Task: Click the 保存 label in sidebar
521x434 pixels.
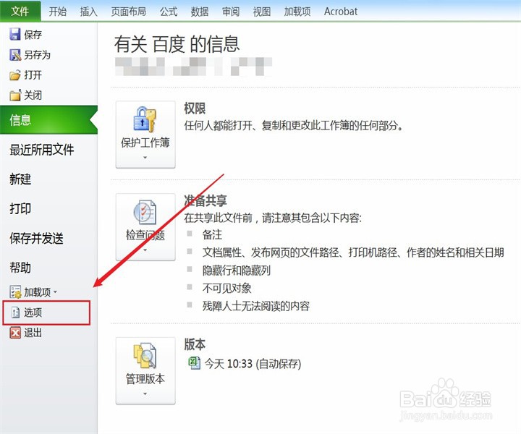Action: coord(33,35)
